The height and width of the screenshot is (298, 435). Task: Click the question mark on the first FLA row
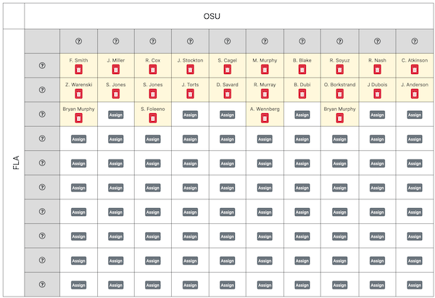pyautogui.click(x=42, y=65)
